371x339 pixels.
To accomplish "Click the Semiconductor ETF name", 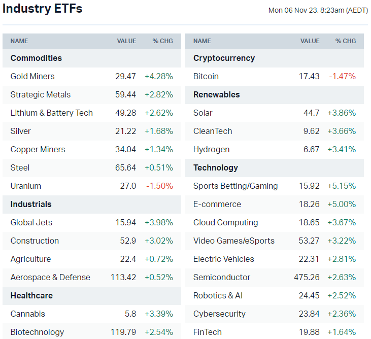I will tap(222, 277).
